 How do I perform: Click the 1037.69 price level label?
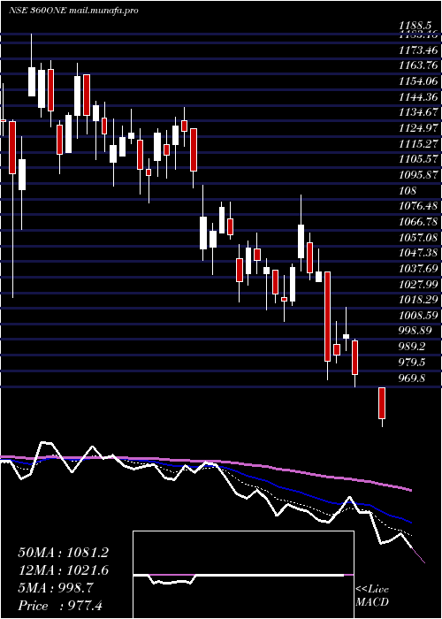pos(418,269)
